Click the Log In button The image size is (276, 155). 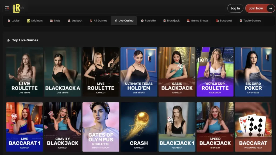(x=235, y=8)
